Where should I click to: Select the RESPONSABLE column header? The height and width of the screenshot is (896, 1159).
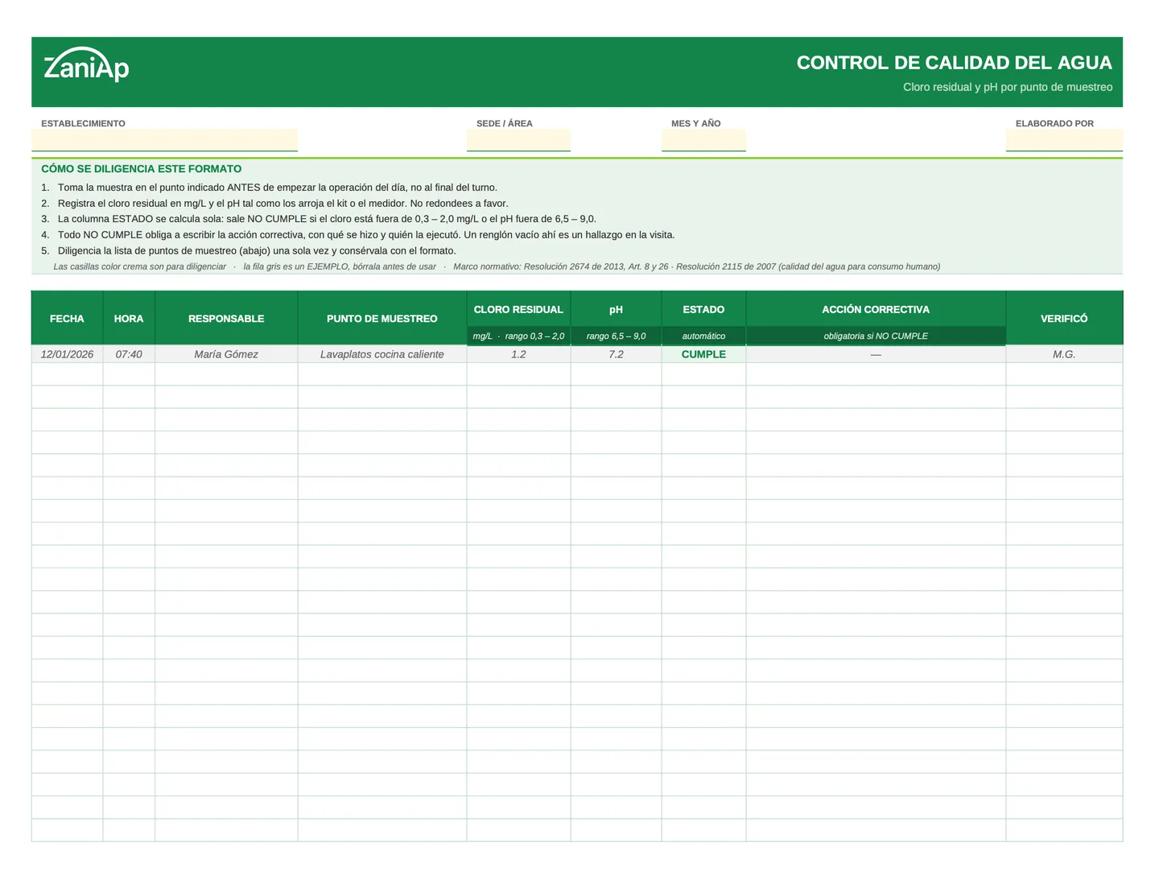[226, 319]
